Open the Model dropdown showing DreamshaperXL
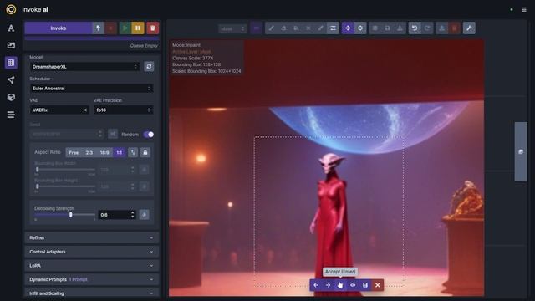The width and height of the screenshot is (535, 301). [x=84, y=67]
